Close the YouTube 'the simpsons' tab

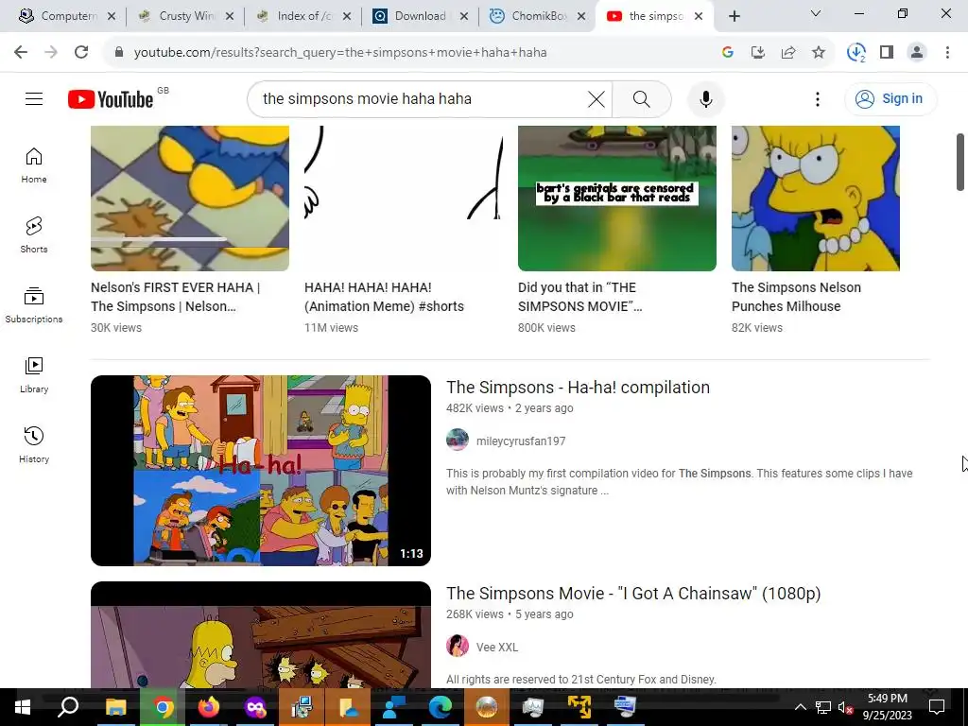point(699,16)
